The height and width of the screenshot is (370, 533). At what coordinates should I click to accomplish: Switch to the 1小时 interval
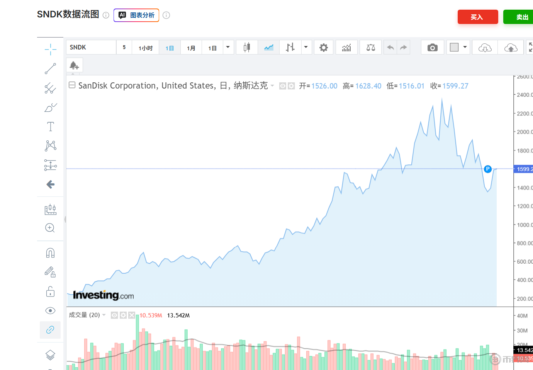click(x=146, y=48)
